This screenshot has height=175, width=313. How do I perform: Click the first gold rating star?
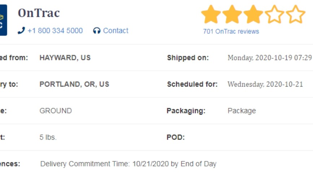click(x=211, y=14)
